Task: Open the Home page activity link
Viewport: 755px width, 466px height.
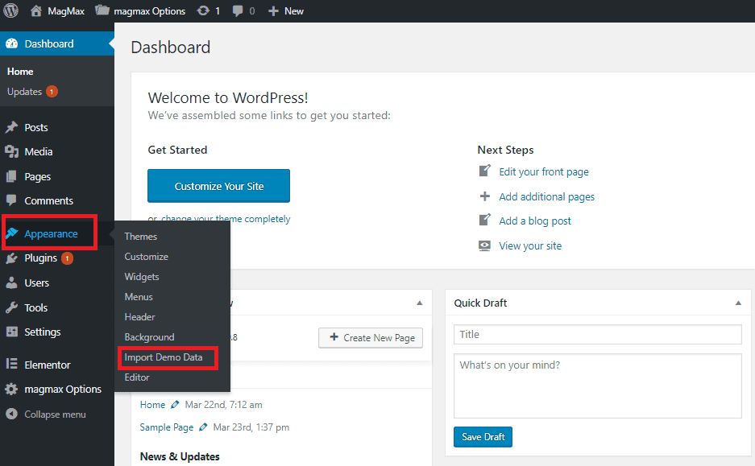Action: pos(152,405)
